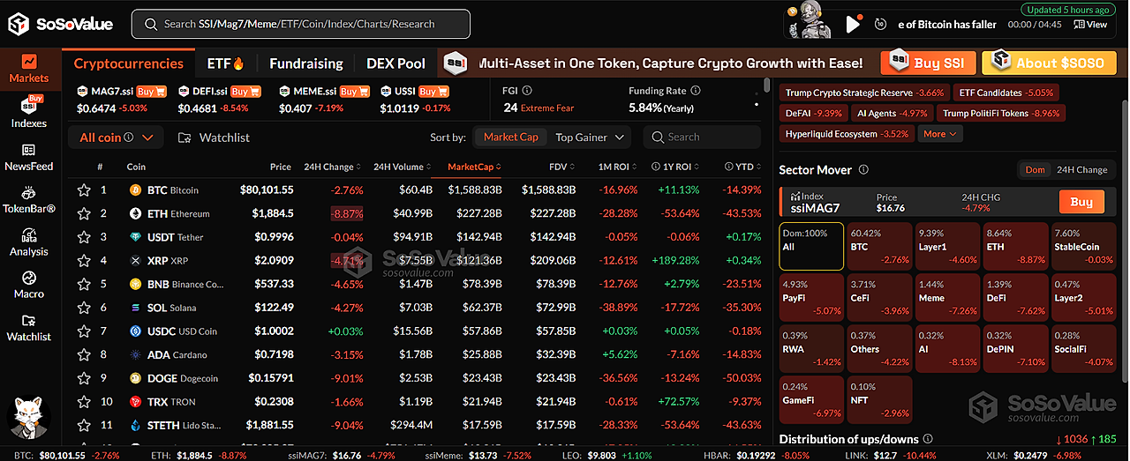The width and height of the screenshot is (1130, 461).
Task: Star USDC as favorite
Action: pos(84,331)
